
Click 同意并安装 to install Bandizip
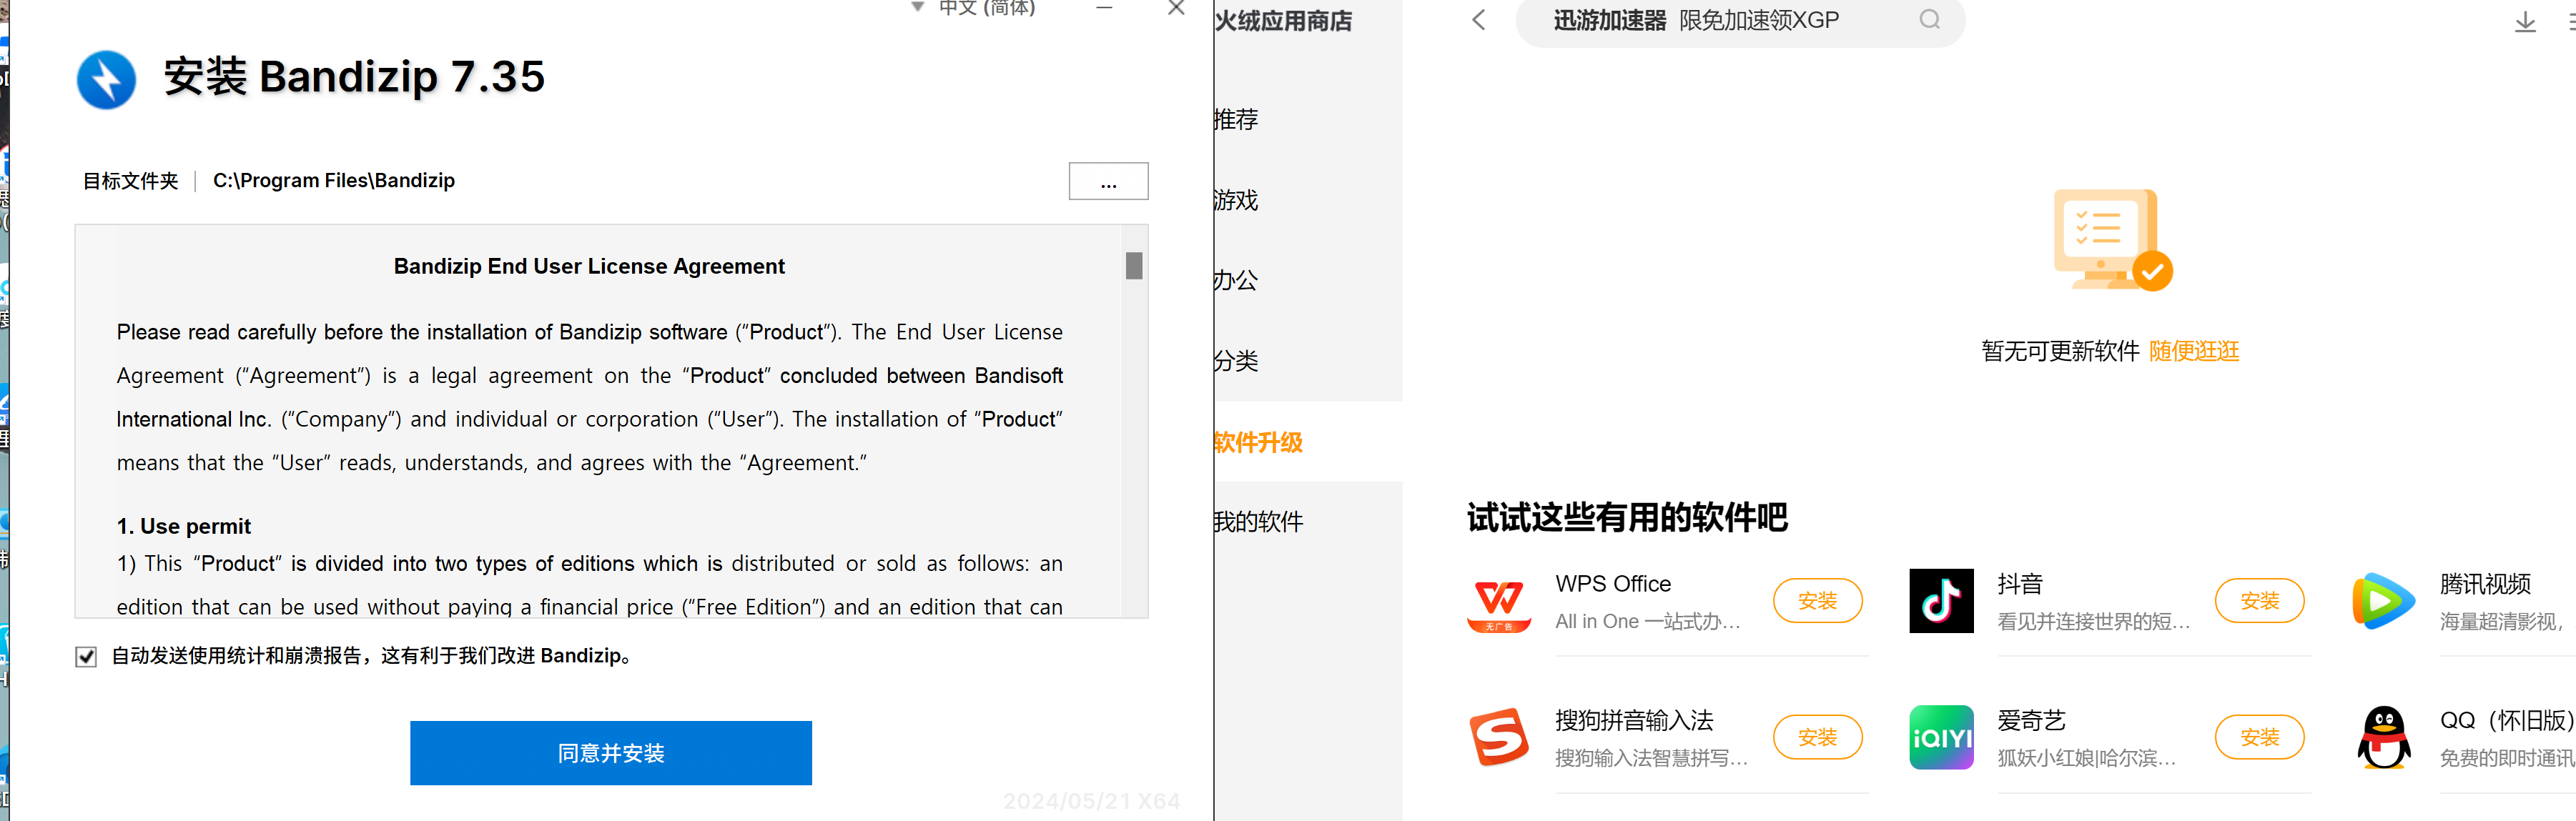[x=610, y=753]
